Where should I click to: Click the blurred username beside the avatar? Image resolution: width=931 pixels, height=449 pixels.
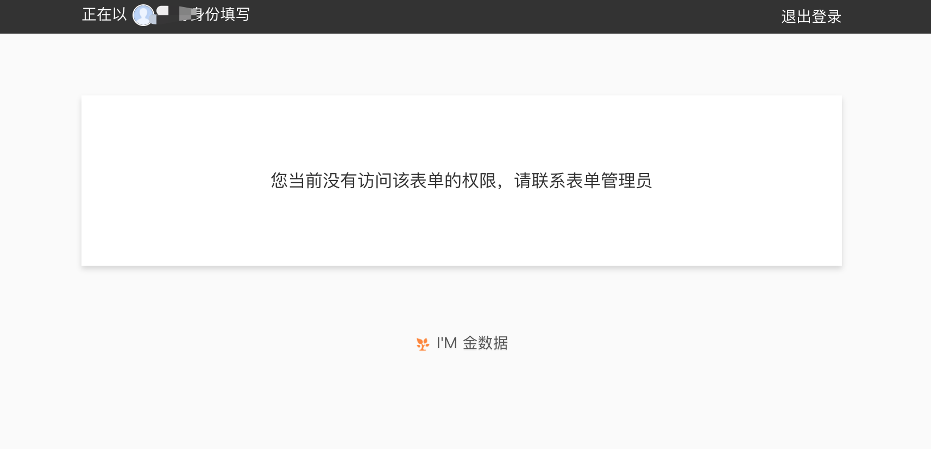[175, 14]
